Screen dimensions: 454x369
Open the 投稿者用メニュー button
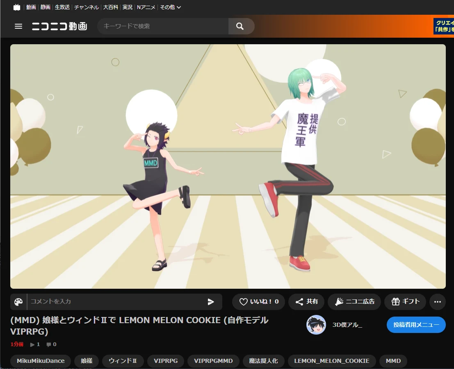(x=416, y=325)
